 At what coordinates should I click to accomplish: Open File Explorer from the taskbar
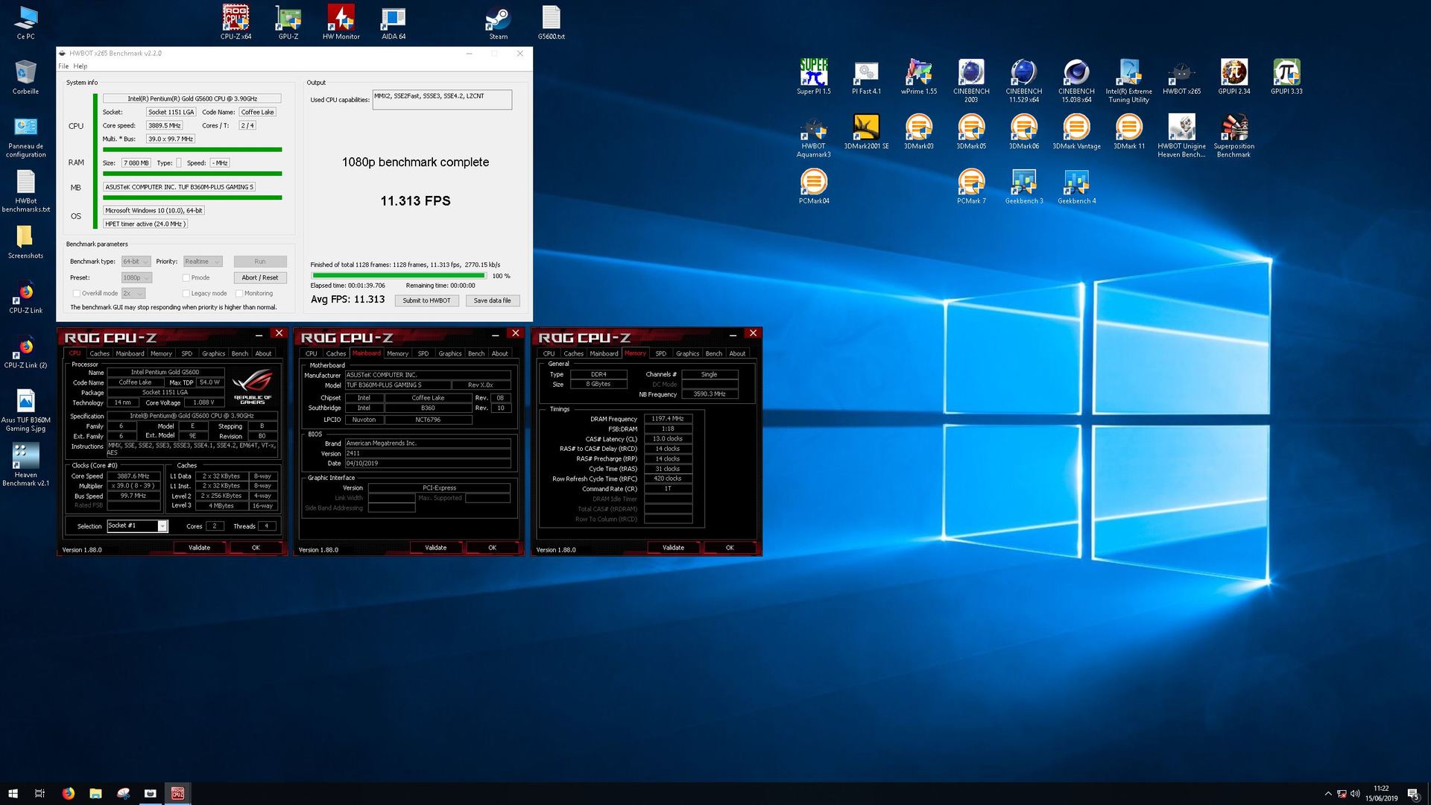pyautogui.click(x=95, y=793)
